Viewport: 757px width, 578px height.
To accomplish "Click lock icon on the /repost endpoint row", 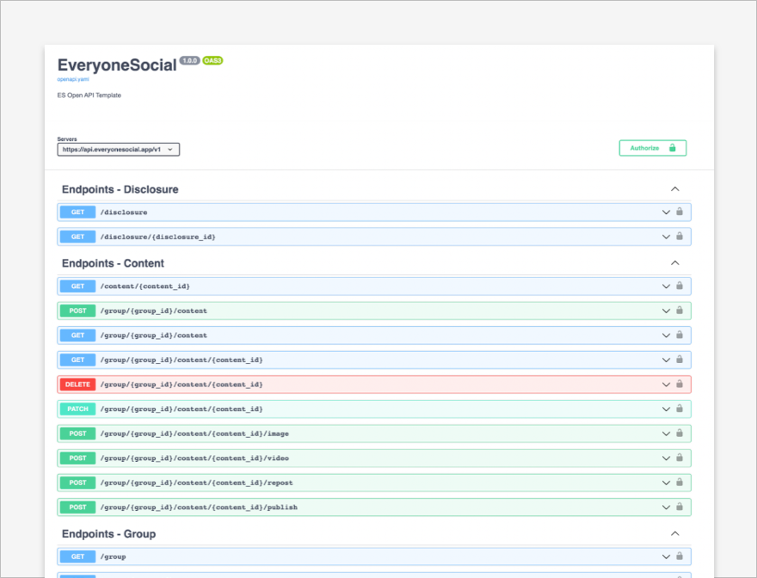I will [x=680, y=483].
